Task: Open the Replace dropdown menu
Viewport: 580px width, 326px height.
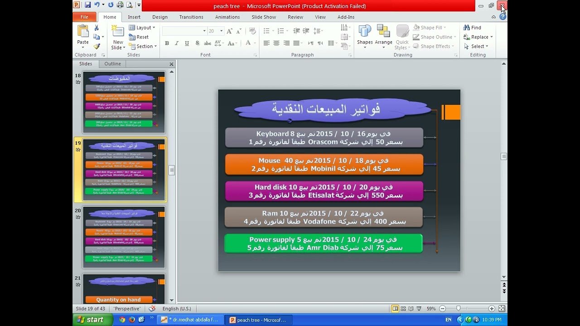Action: click(478, 37)
